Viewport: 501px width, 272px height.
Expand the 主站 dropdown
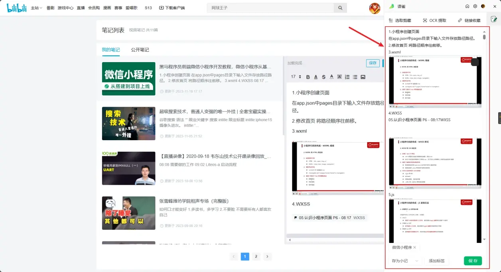click(x=37, y=8)
